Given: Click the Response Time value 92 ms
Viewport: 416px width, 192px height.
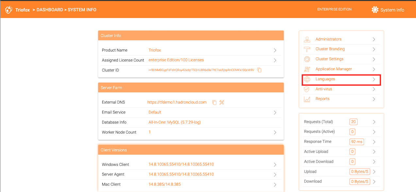Looking at the screenshot, I should [x=357, y=142].
